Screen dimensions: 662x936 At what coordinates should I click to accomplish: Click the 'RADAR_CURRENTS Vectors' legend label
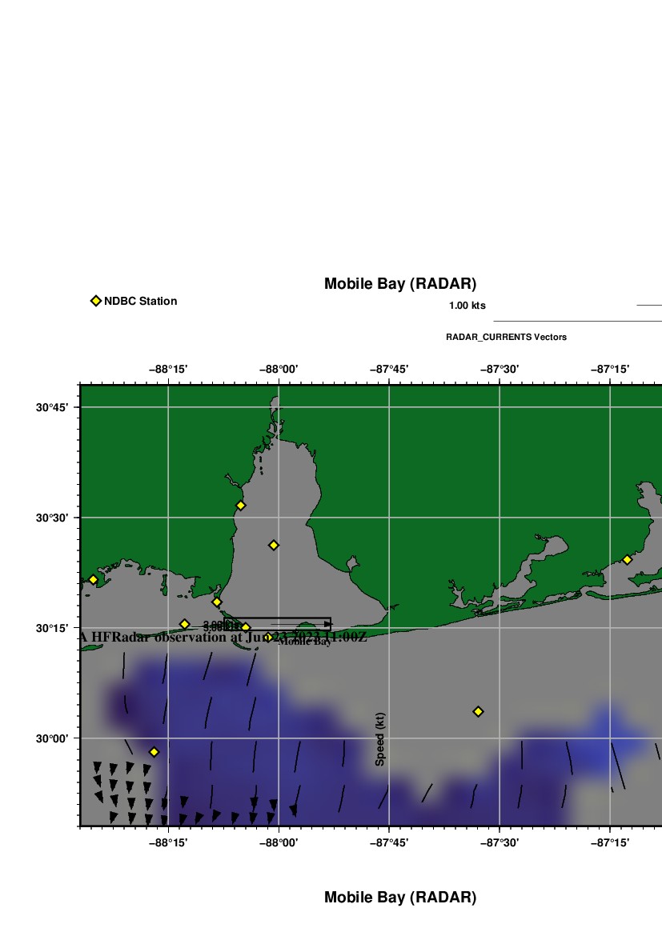tap(506, 337)
